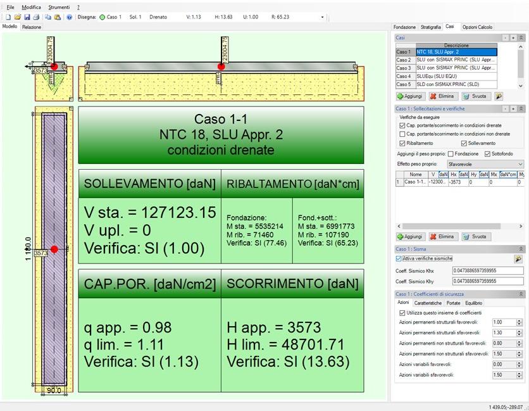Collapse the Coefficienti di sicurezza section
The image size is (529, 411).
click(x=521, y=294)
